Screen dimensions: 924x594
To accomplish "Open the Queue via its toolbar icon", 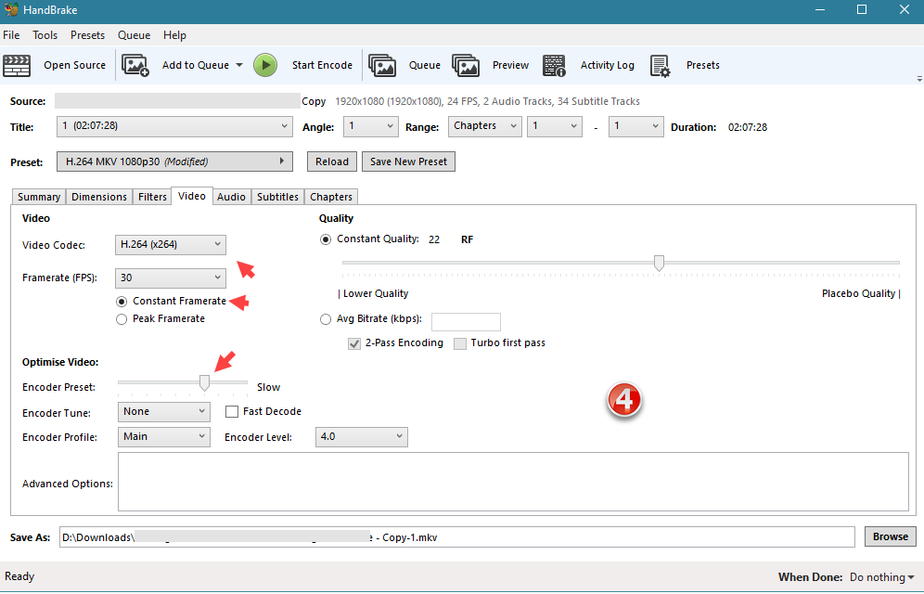I will 382,65.
